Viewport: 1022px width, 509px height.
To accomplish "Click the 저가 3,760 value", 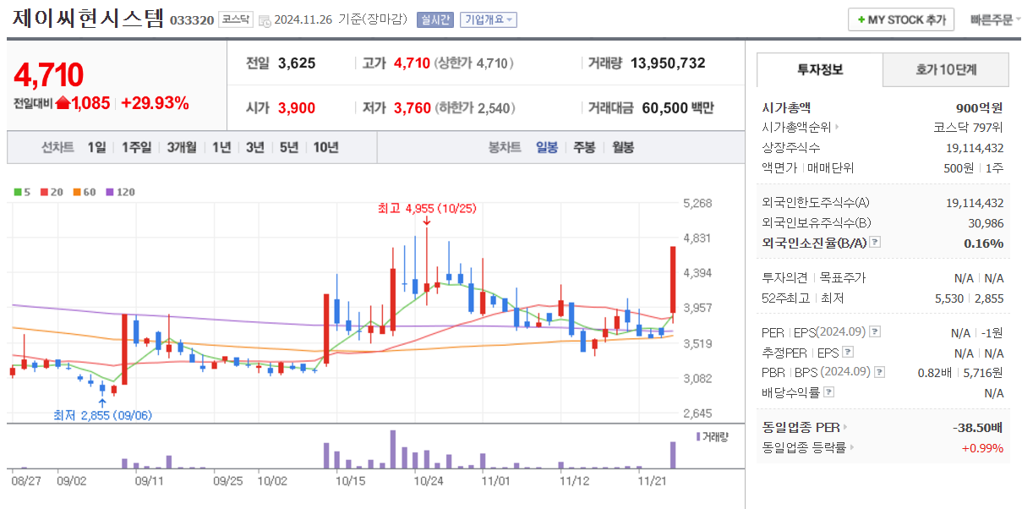I will [413, 107].
